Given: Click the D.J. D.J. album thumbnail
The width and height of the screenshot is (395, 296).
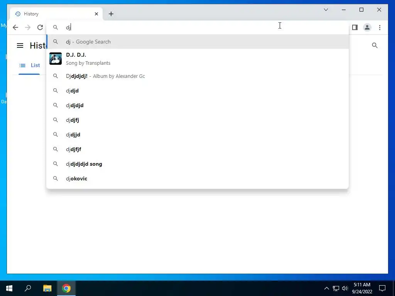Looking at the screenshot, I should (x=56, y=59).
